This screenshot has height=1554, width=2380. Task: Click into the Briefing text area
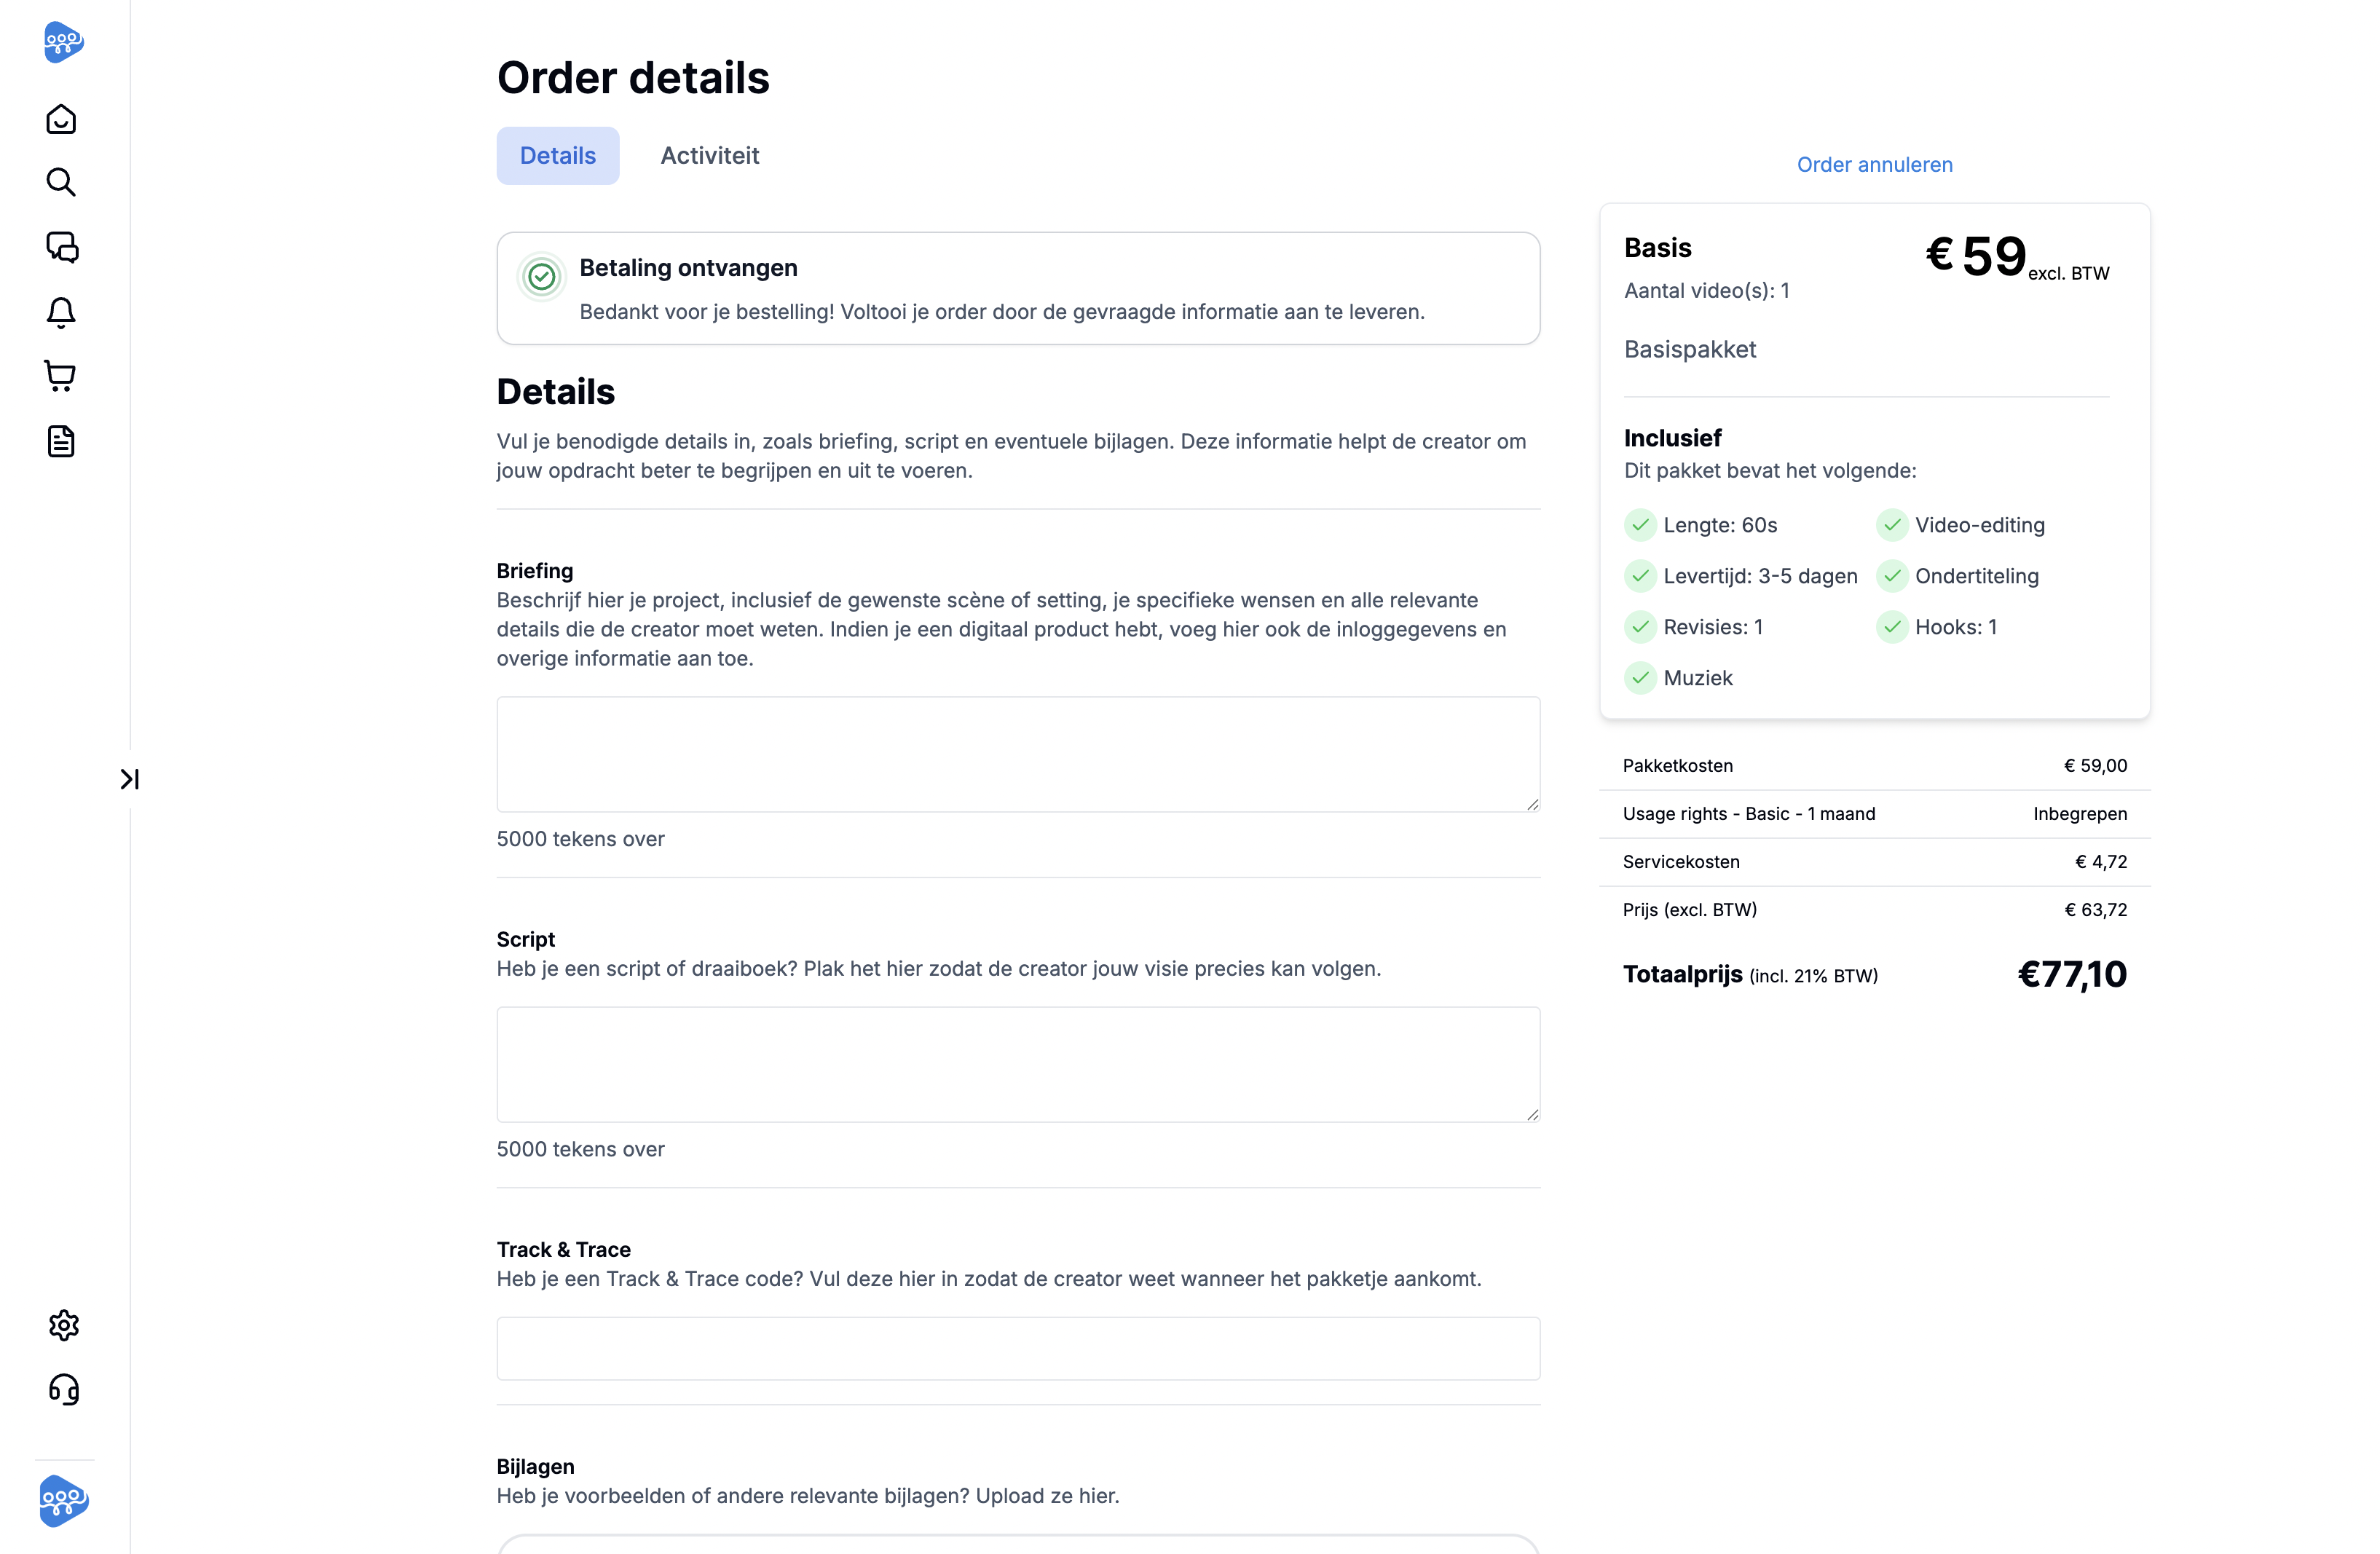(x=1017, y=754)
